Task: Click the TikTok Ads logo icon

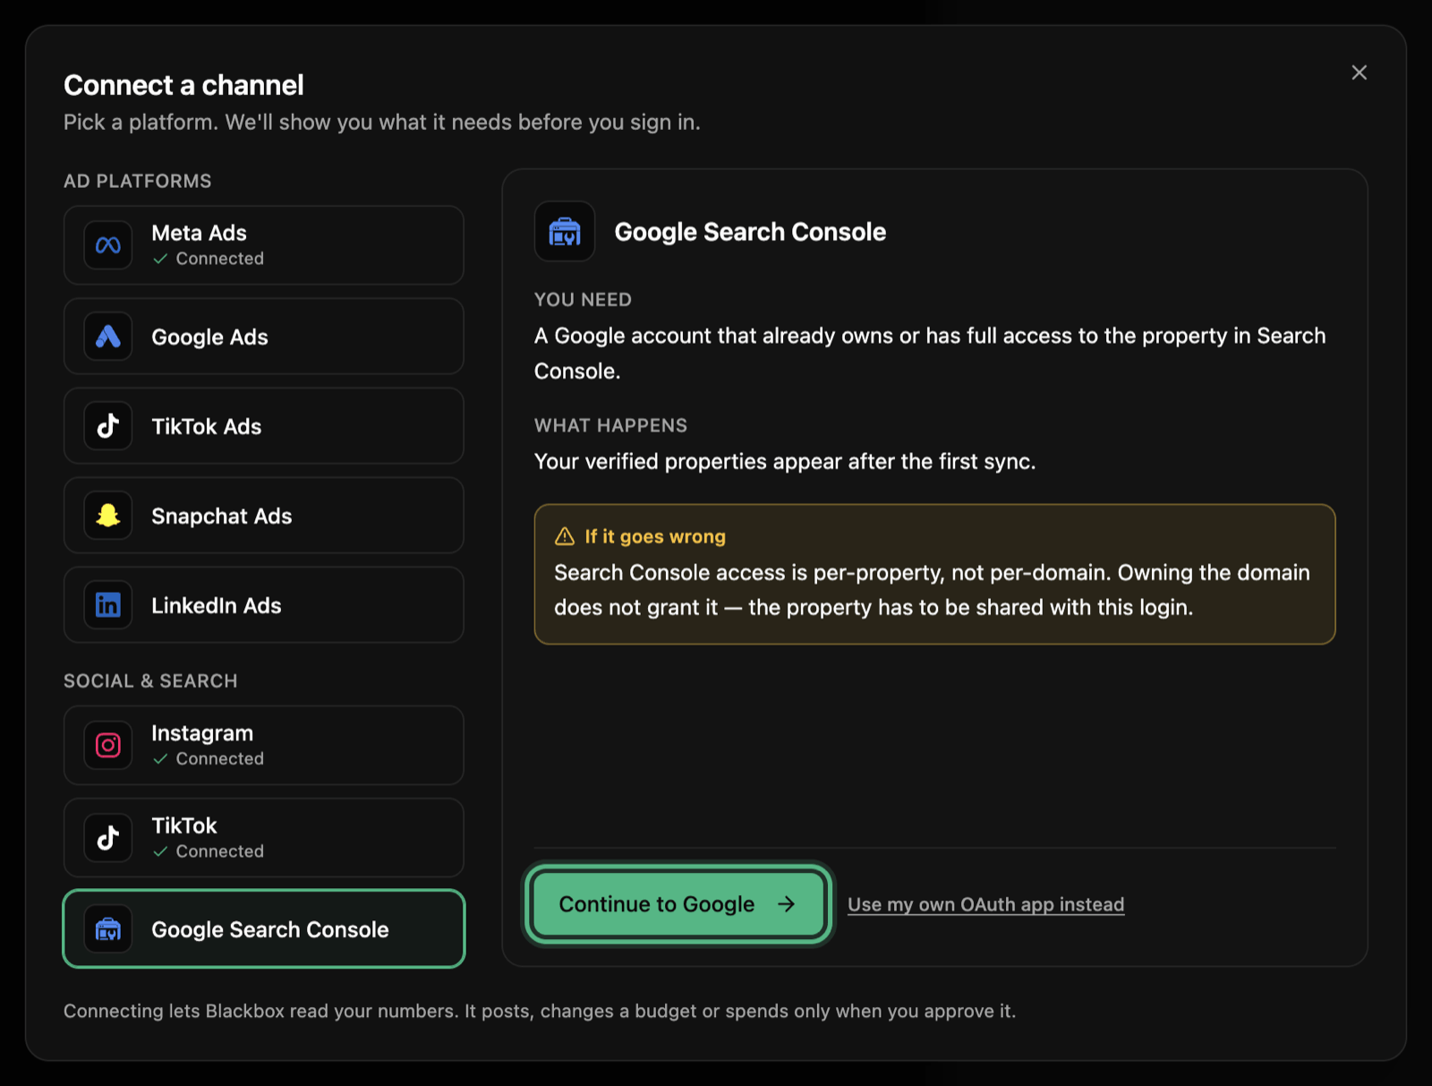Action: [108, 426]
